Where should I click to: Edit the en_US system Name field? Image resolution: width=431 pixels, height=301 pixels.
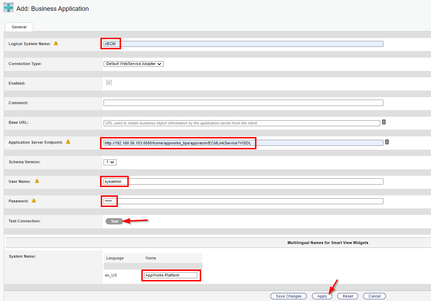point(171,275)
